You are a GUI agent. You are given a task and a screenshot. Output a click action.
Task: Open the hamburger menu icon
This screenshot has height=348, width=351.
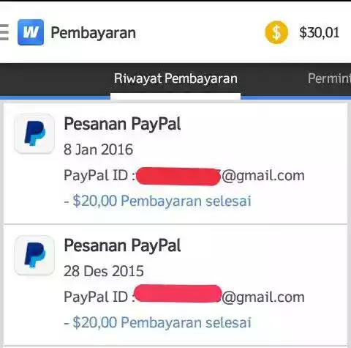[4, 32]
